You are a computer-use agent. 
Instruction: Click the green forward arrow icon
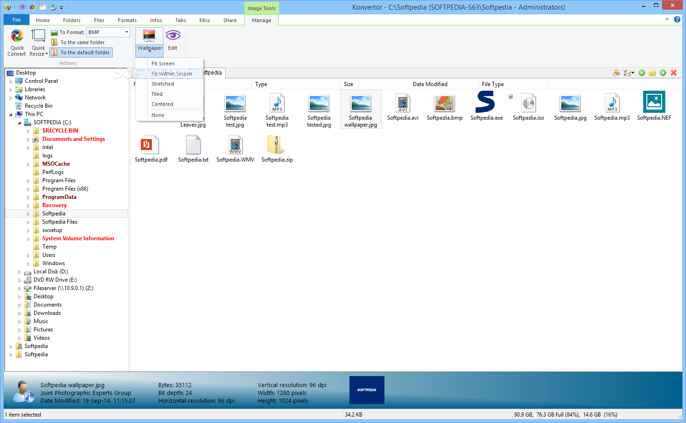(x=663, y=73)
